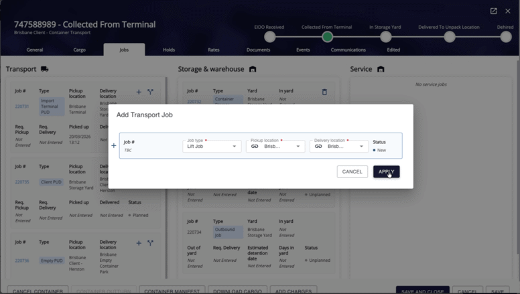Click the Service warehouse icon
520x294 pixels.
click(x=381, y=69)
